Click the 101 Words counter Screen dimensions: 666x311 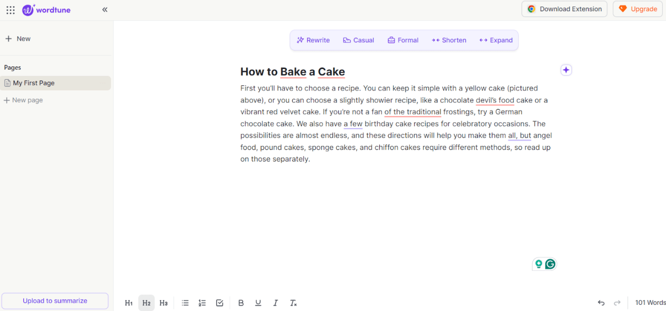click(650, 303)
